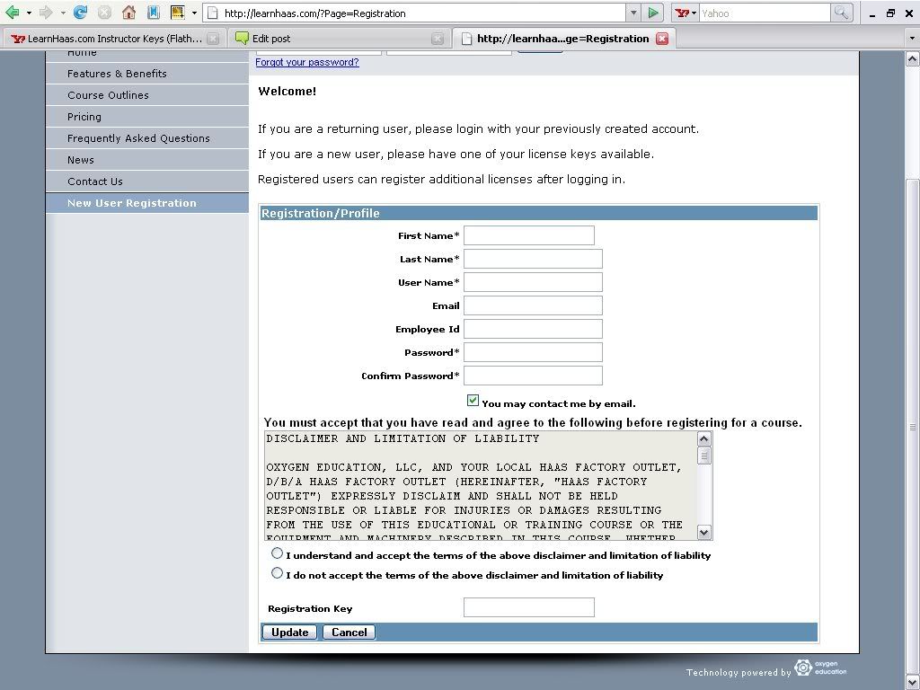Select 'I do not accept the terms' radio
The width and height of the screenshot is (920, 690).
click(x=277, y=573)
